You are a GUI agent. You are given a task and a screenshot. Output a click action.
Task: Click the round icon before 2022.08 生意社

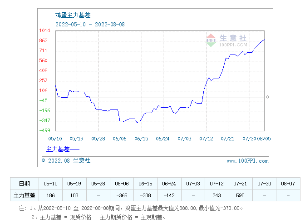tap(44, 160)
